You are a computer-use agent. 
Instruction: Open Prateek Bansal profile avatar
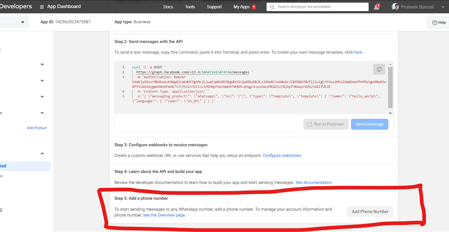click(x=395, y=7)
